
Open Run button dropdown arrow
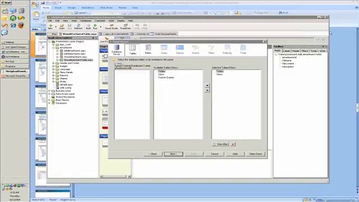tap(101, 27)
